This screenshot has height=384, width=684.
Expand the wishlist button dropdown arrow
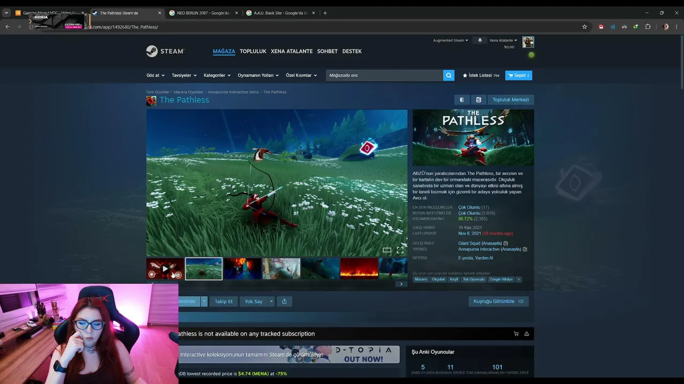(x=204, y=301)
